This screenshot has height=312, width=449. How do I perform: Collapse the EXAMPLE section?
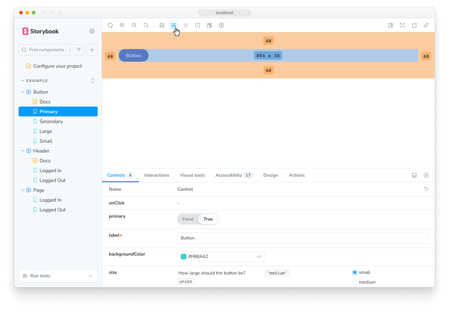[22, 80]
